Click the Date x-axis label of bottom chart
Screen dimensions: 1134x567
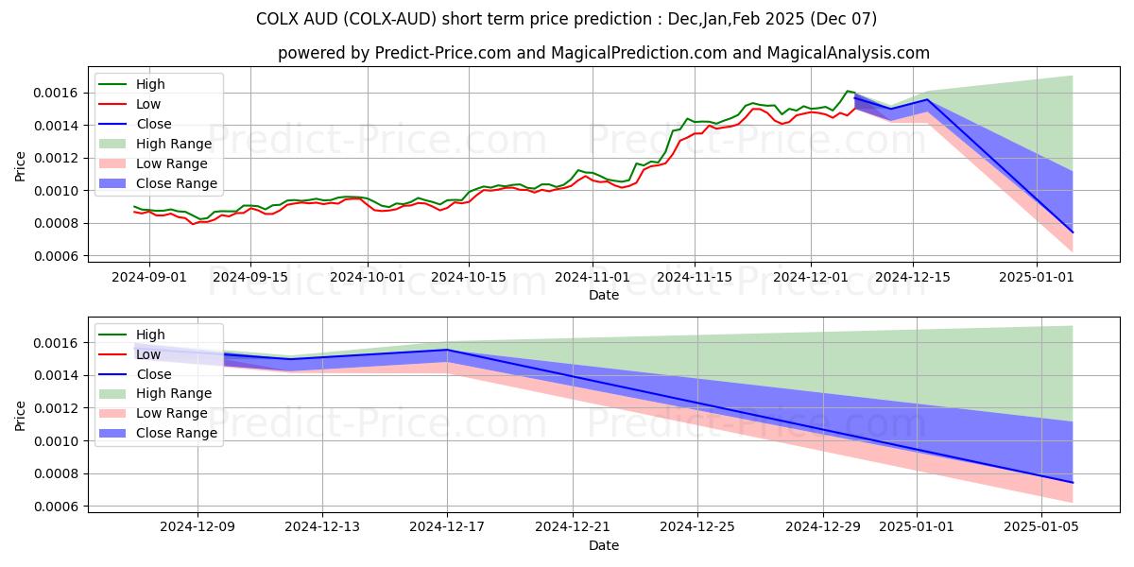(x=604, y=545)
